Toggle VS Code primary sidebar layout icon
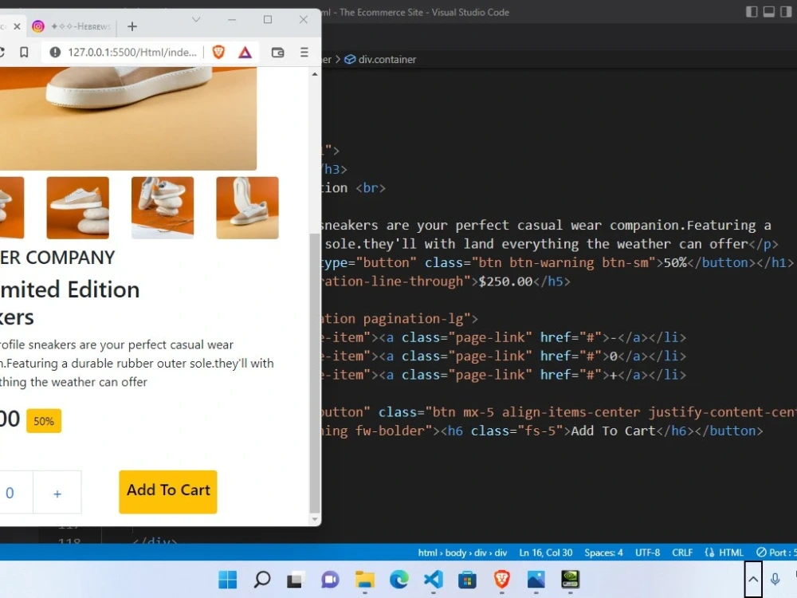 (x=752, y=12)
